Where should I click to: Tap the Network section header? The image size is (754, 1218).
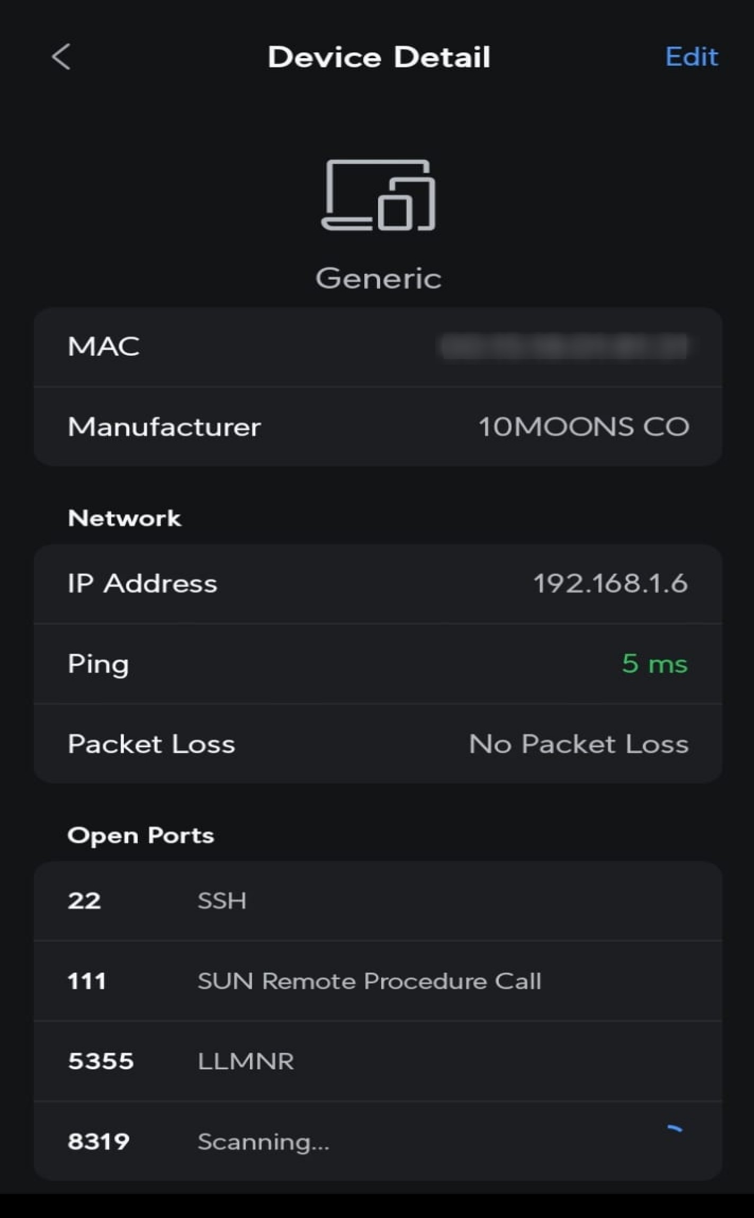(x=124, y=518)
